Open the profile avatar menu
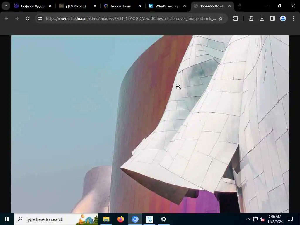This screenshot has width=300, height=225. [x=283, y=18]
